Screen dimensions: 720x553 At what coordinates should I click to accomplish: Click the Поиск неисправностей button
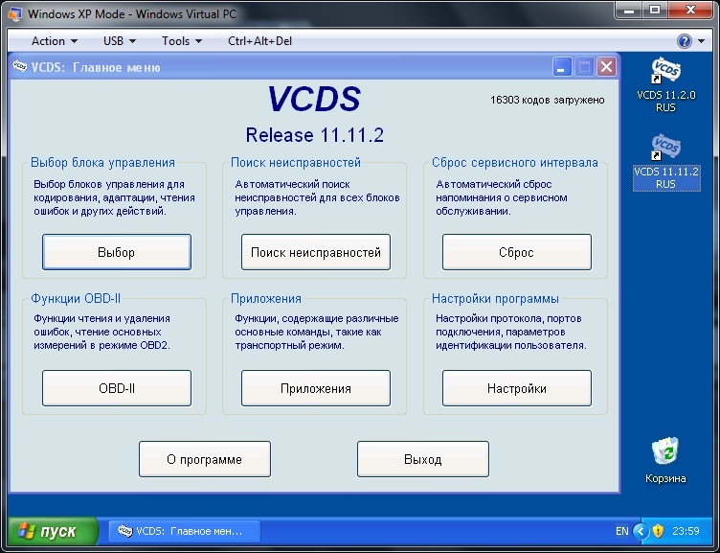pyautogui.click(x=316, y=252)
